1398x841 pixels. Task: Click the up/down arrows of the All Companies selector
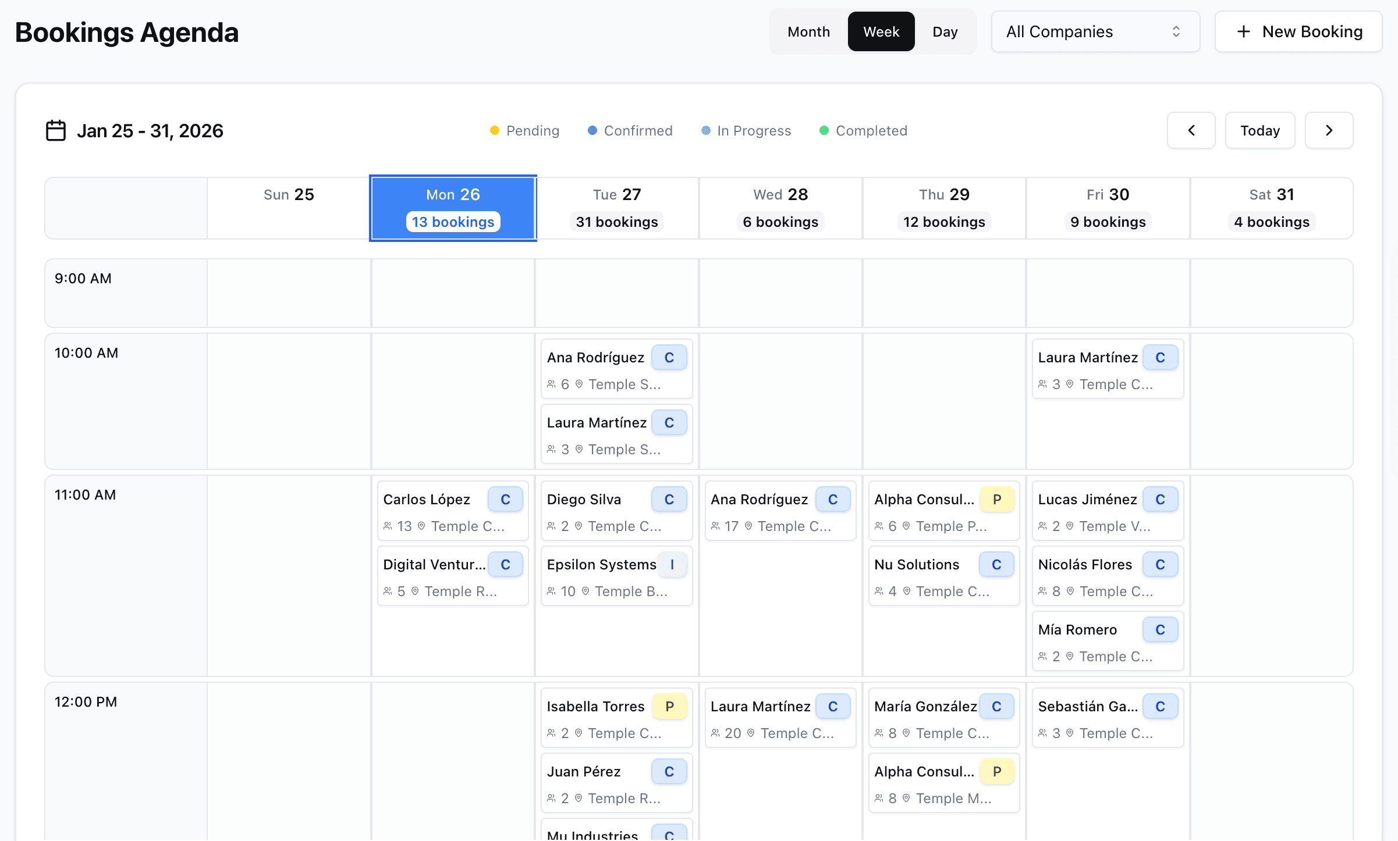[x=1176, y=31]
